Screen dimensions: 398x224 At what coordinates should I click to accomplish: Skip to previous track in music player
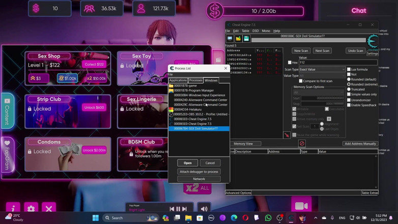click(172, 209)
